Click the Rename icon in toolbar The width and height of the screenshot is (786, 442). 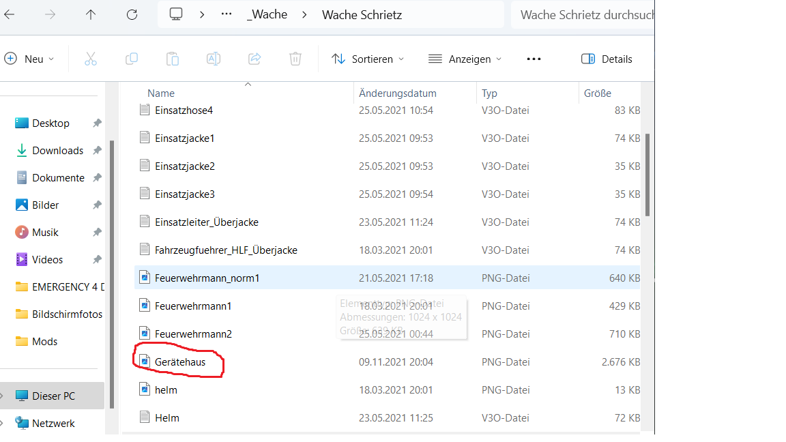214,59
